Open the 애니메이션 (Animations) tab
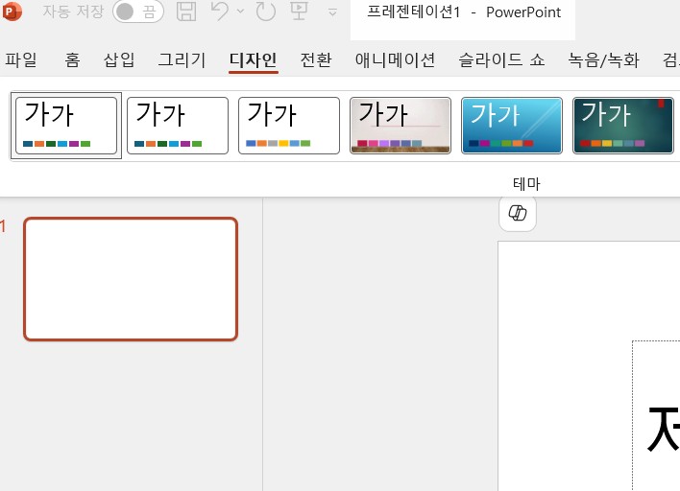The height and width of the screenshot is (491, 680). click(395, 59)
